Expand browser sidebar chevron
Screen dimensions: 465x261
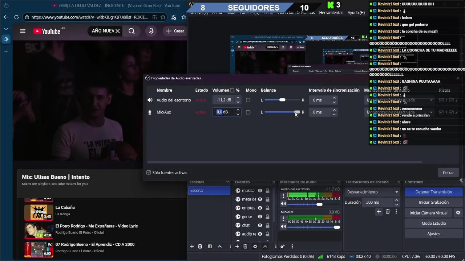6,29
